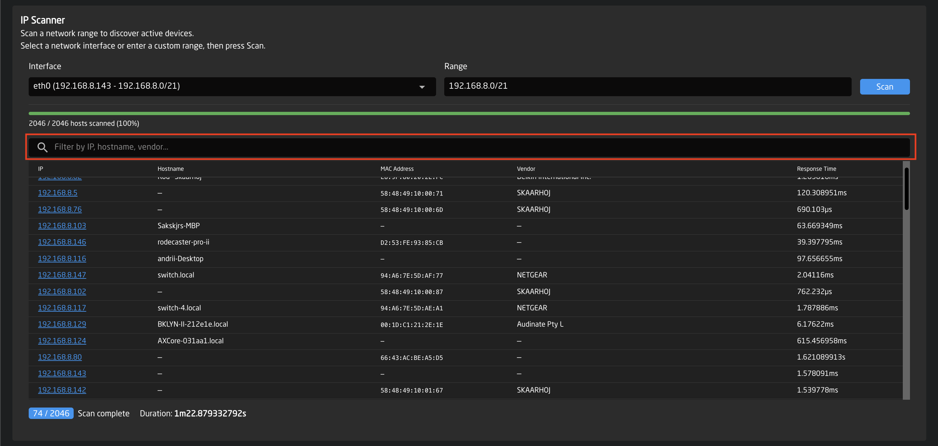
Task: Open IP link 192.168.8.142
Action: (62, 390)
